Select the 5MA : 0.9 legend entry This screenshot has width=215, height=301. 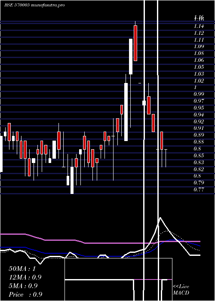(x=23, y=286)
